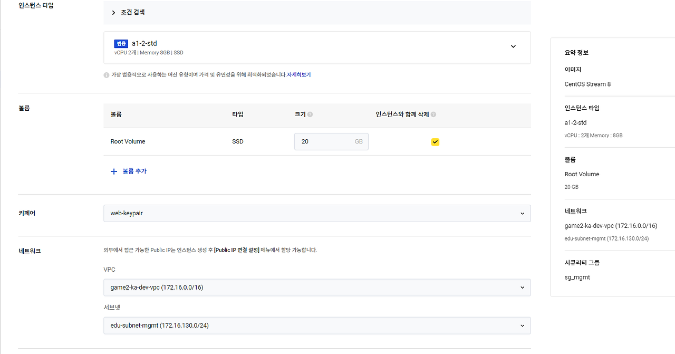675x354 pixels.
Task: Click the info icon before 가장 범용적으로 text
Action: pyautogui.click(x=107, y=75)
